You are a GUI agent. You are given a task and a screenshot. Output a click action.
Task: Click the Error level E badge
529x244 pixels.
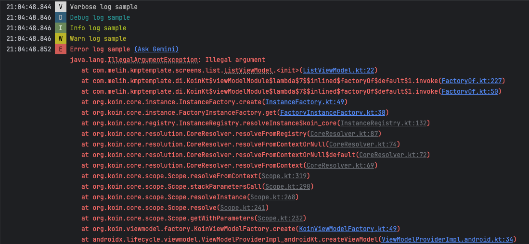(x=60, y=49)
